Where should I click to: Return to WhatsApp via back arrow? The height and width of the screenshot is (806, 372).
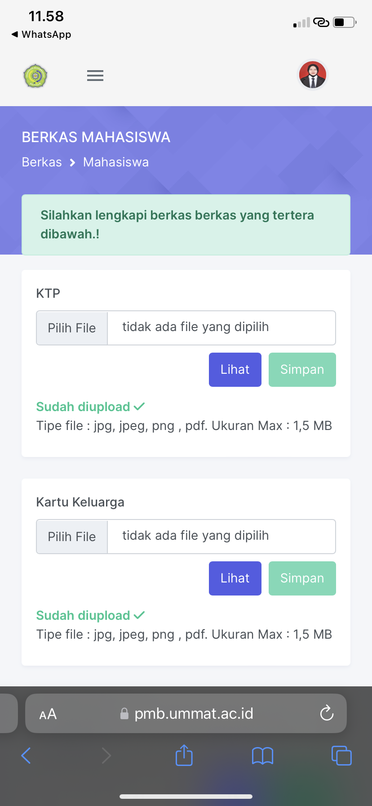[x=41, y=35]
